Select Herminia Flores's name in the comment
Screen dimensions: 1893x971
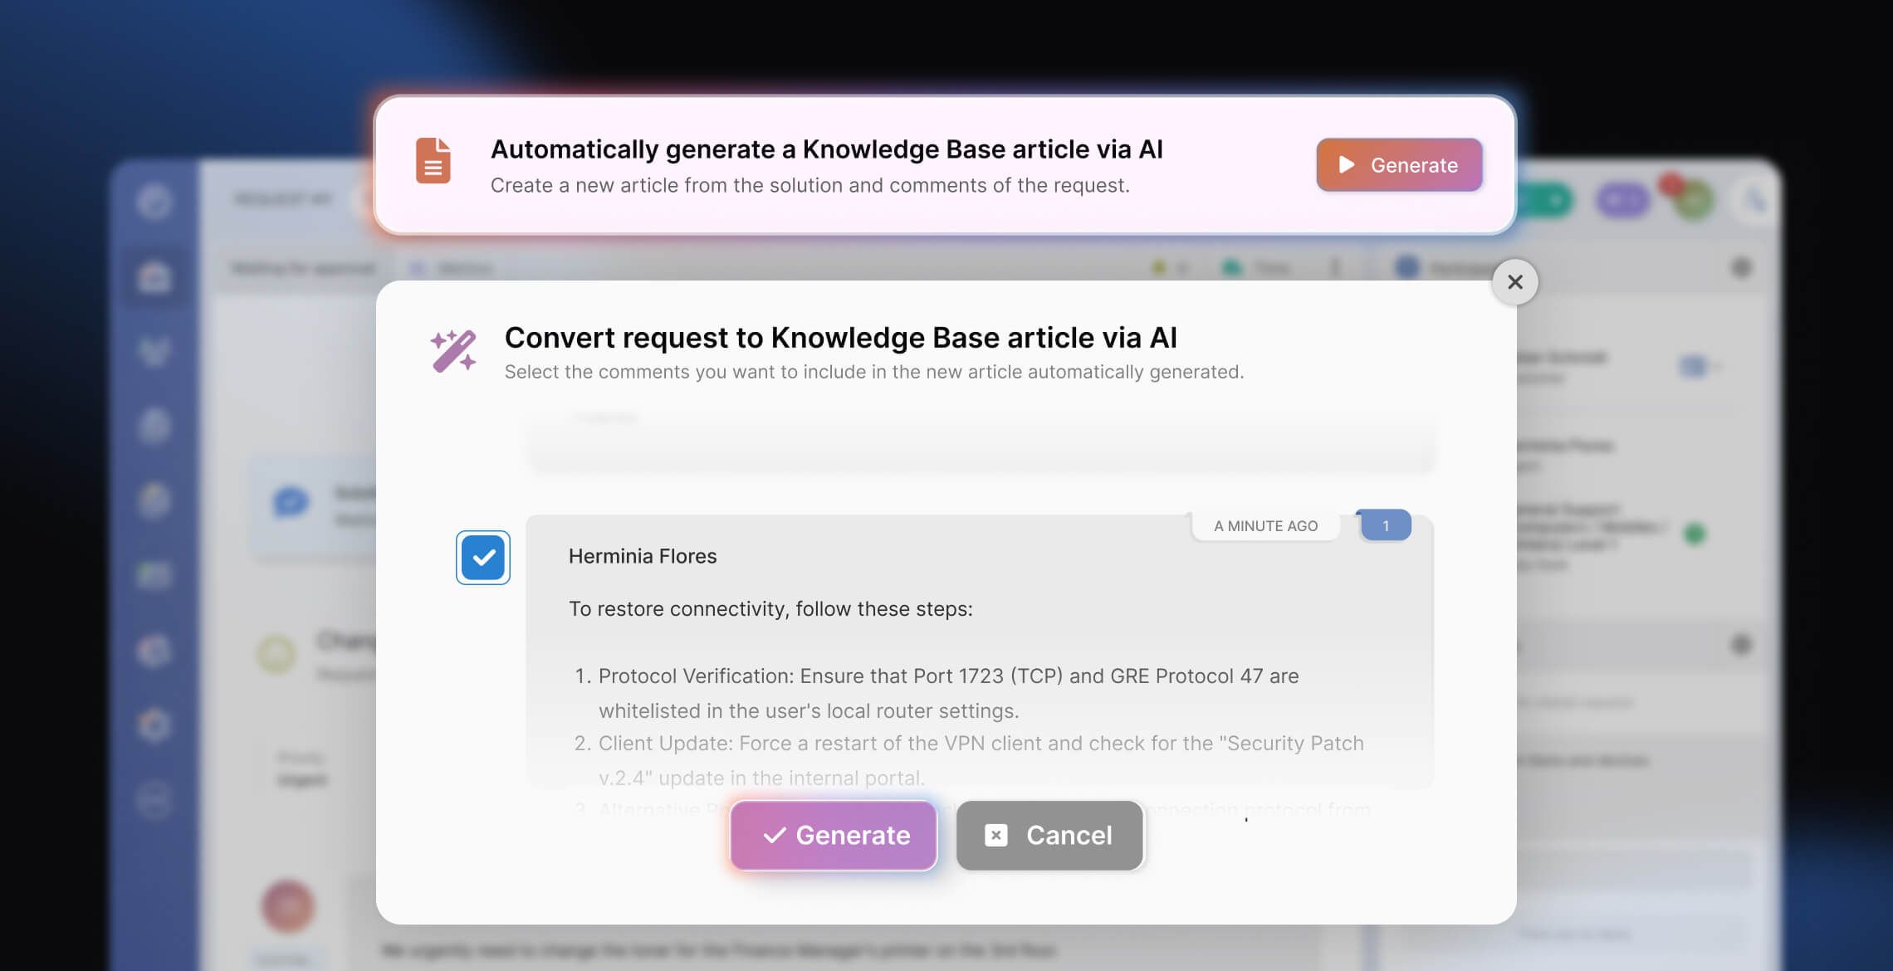click(642, 555)
